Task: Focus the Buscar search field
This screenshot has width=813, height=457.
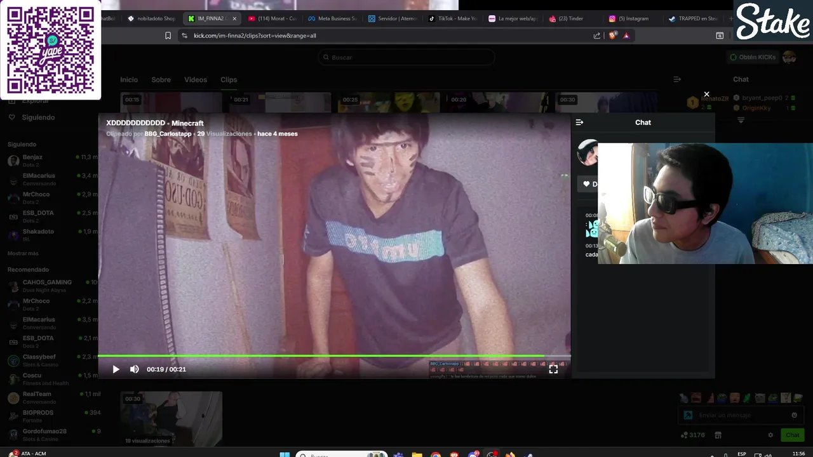Action: pos(406,57)
